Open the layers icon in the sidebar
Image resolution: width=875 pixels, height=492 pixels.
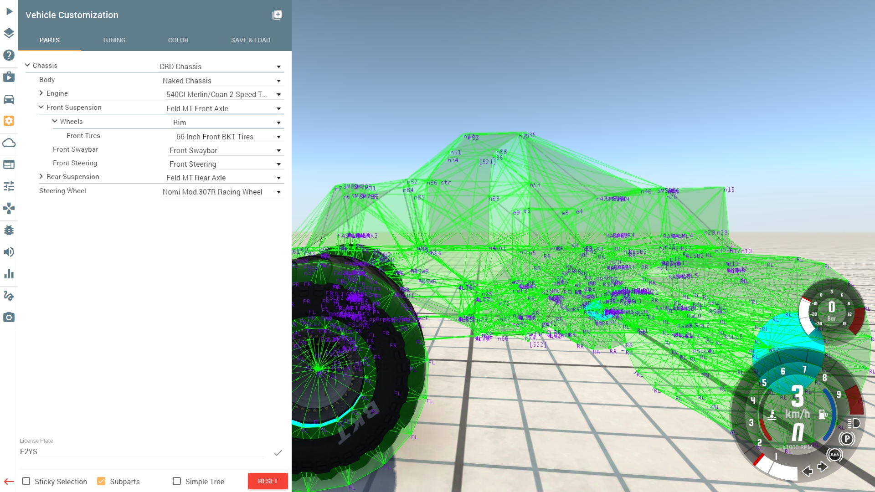9,33
